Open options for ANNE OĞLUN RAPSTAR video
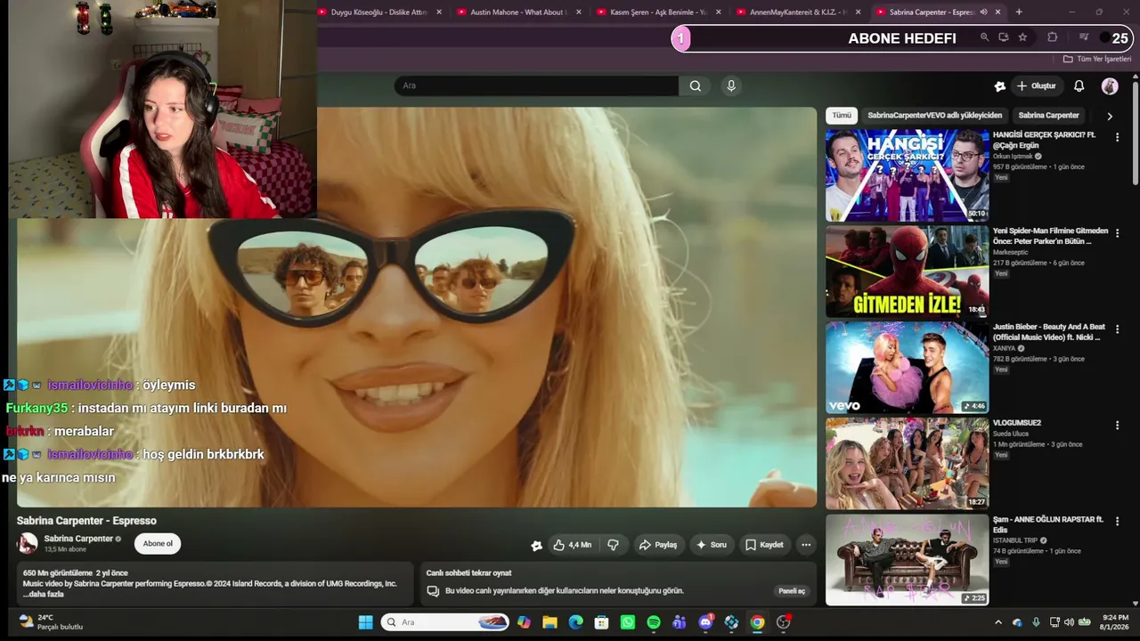Image resolution: width=1140 pixels, height=641 pixels. 1117,522
